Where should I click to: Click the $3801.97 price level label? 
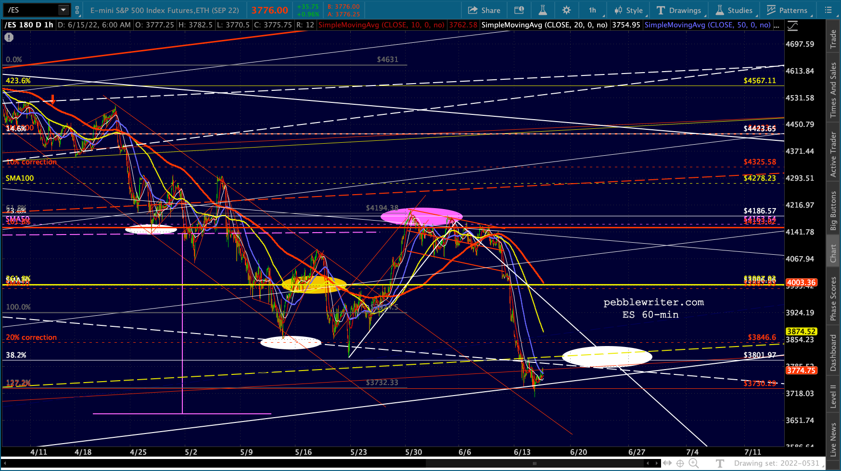(760, 355)
